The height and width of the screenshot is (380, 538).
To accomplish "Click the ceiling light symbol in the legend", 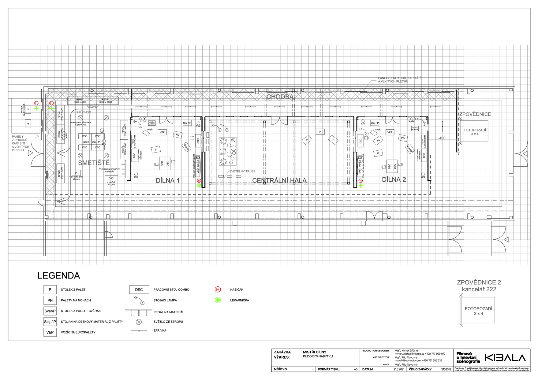I will tap(139, 322).
